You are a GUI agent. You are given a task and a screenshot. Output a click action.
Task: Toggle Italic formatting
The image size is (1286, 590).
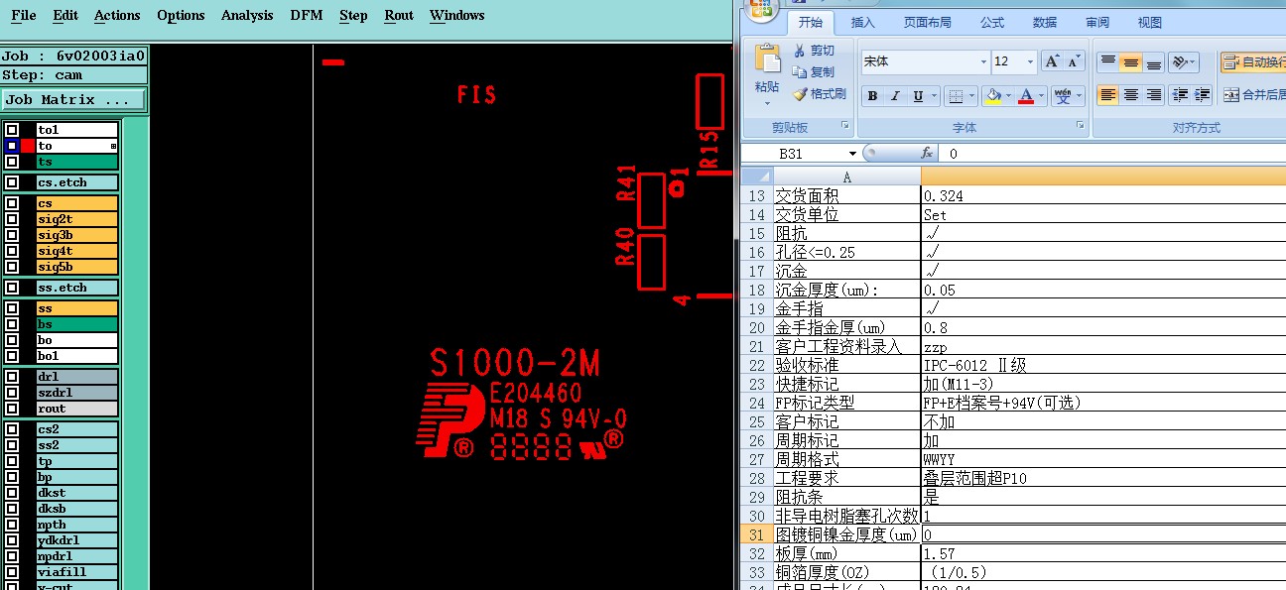click(895, 96)
